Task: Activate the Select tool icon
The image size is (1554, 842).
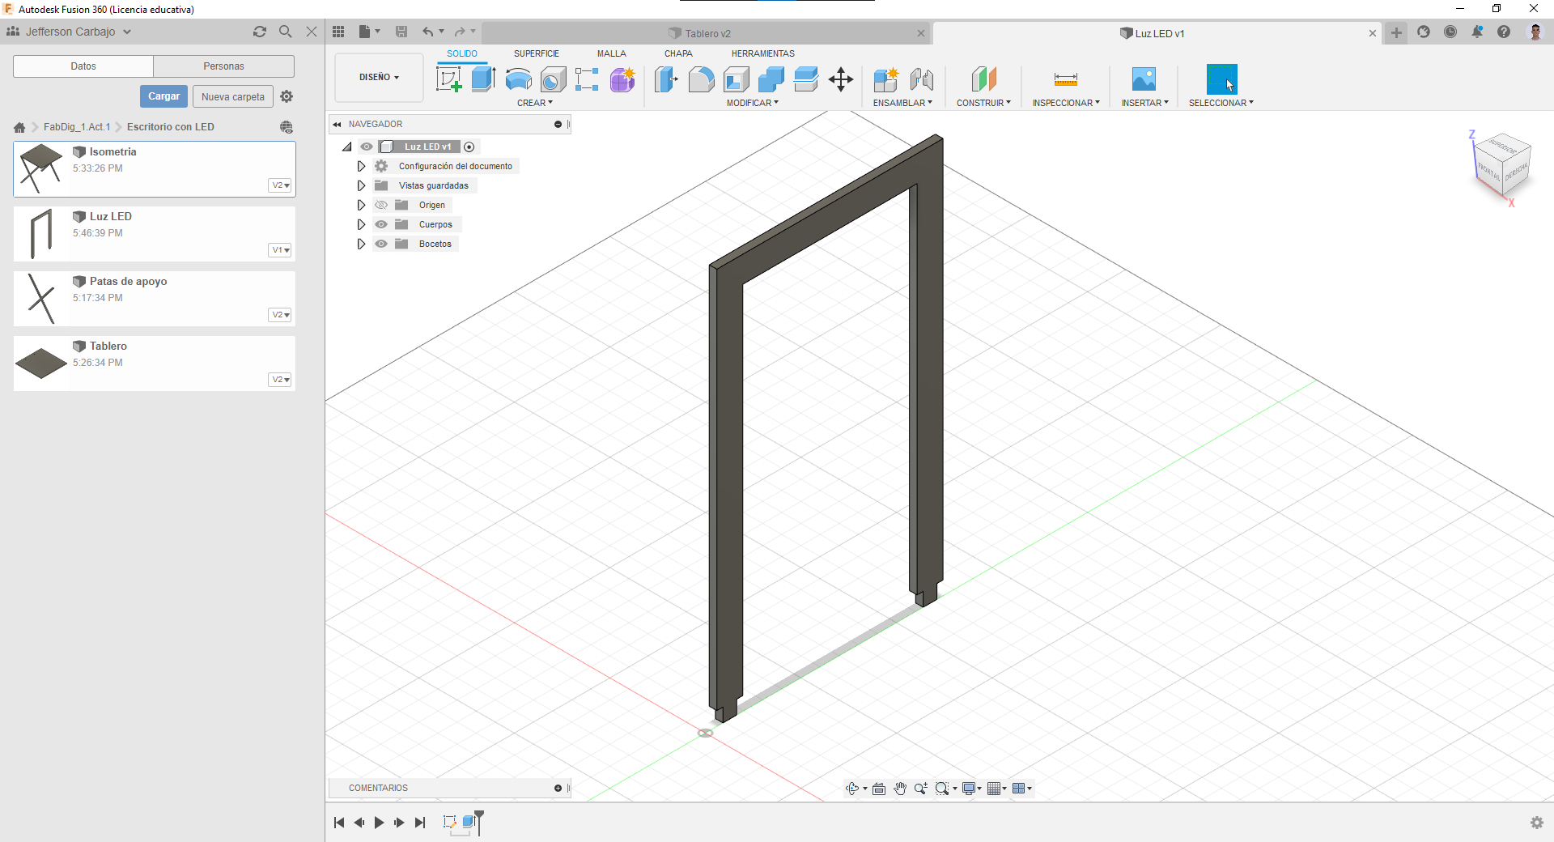Action: pos(1221,79)
